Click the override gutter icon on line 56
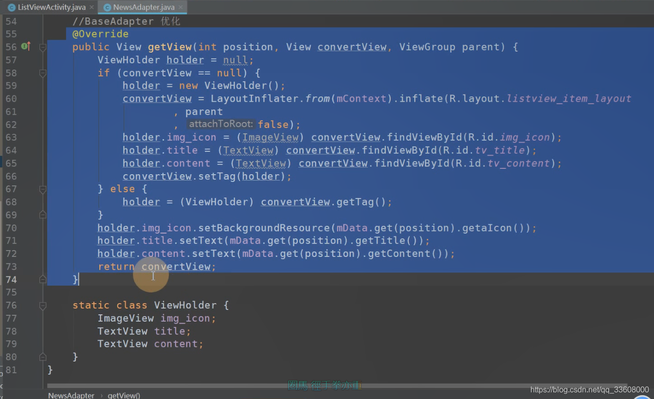This screenshot has width=654, height=399. point(26,47)
